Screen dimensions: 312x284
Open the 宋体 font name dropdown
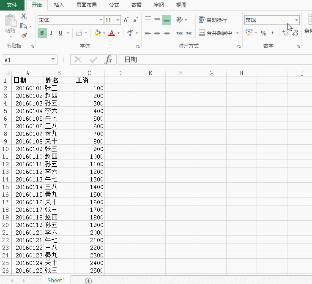click(101, 20)
